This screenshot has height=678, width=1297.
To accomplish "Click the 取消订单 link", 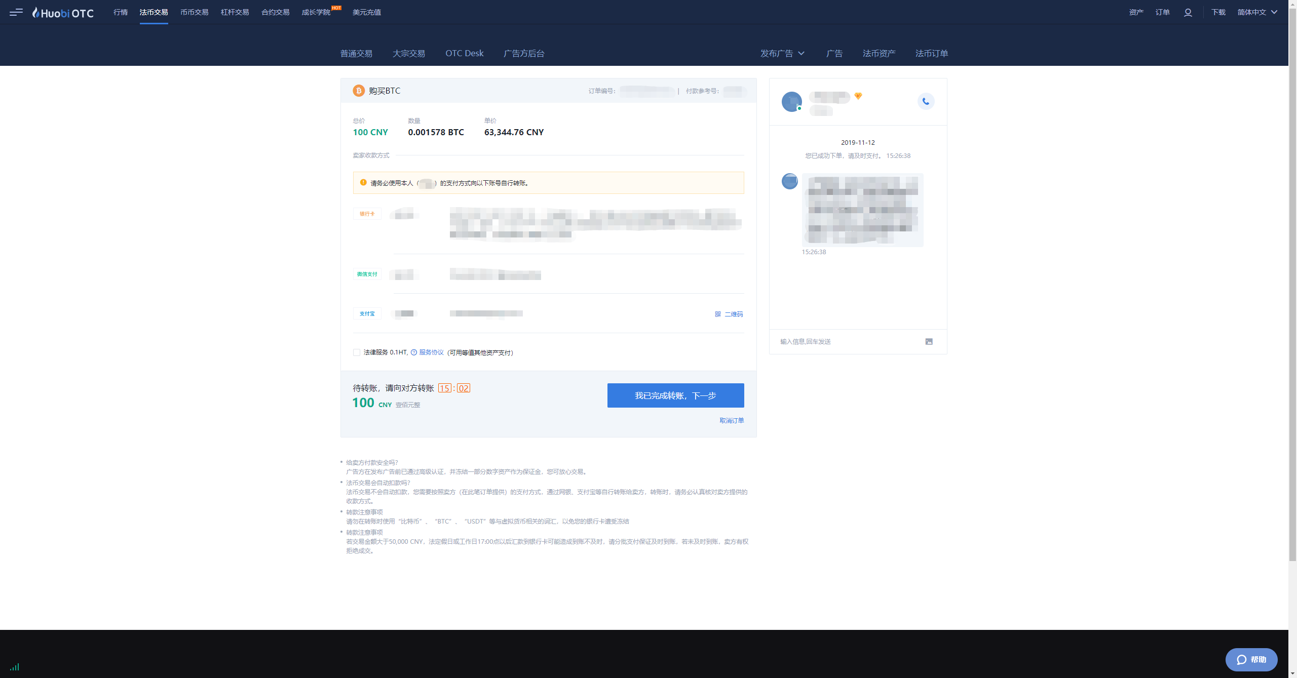I will [x=731, y=421].
